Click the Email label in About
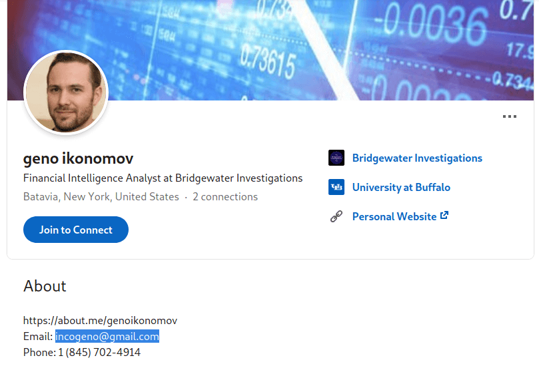 point(37,337)
